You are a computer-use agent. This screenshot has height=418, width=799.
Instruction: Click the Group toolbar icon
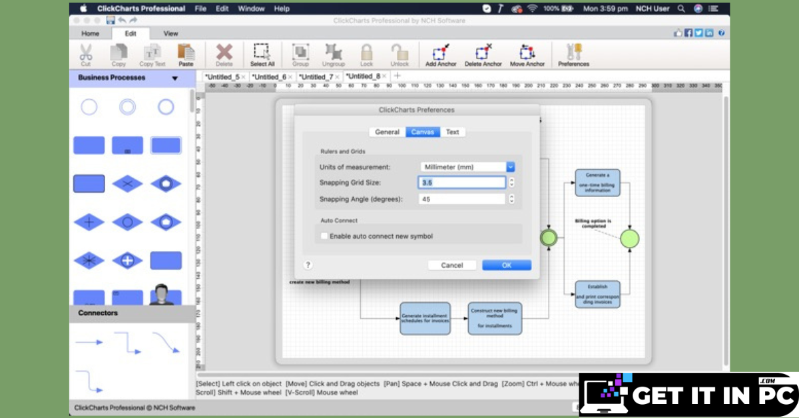300,53
